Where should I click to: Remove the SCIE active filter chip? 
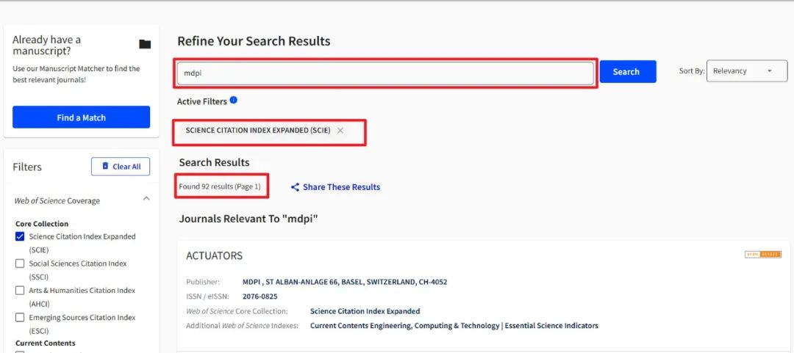[340, 131]
